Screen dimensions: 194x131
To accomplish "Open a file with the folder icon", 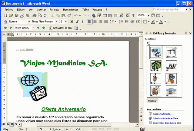I will (11, 15).
